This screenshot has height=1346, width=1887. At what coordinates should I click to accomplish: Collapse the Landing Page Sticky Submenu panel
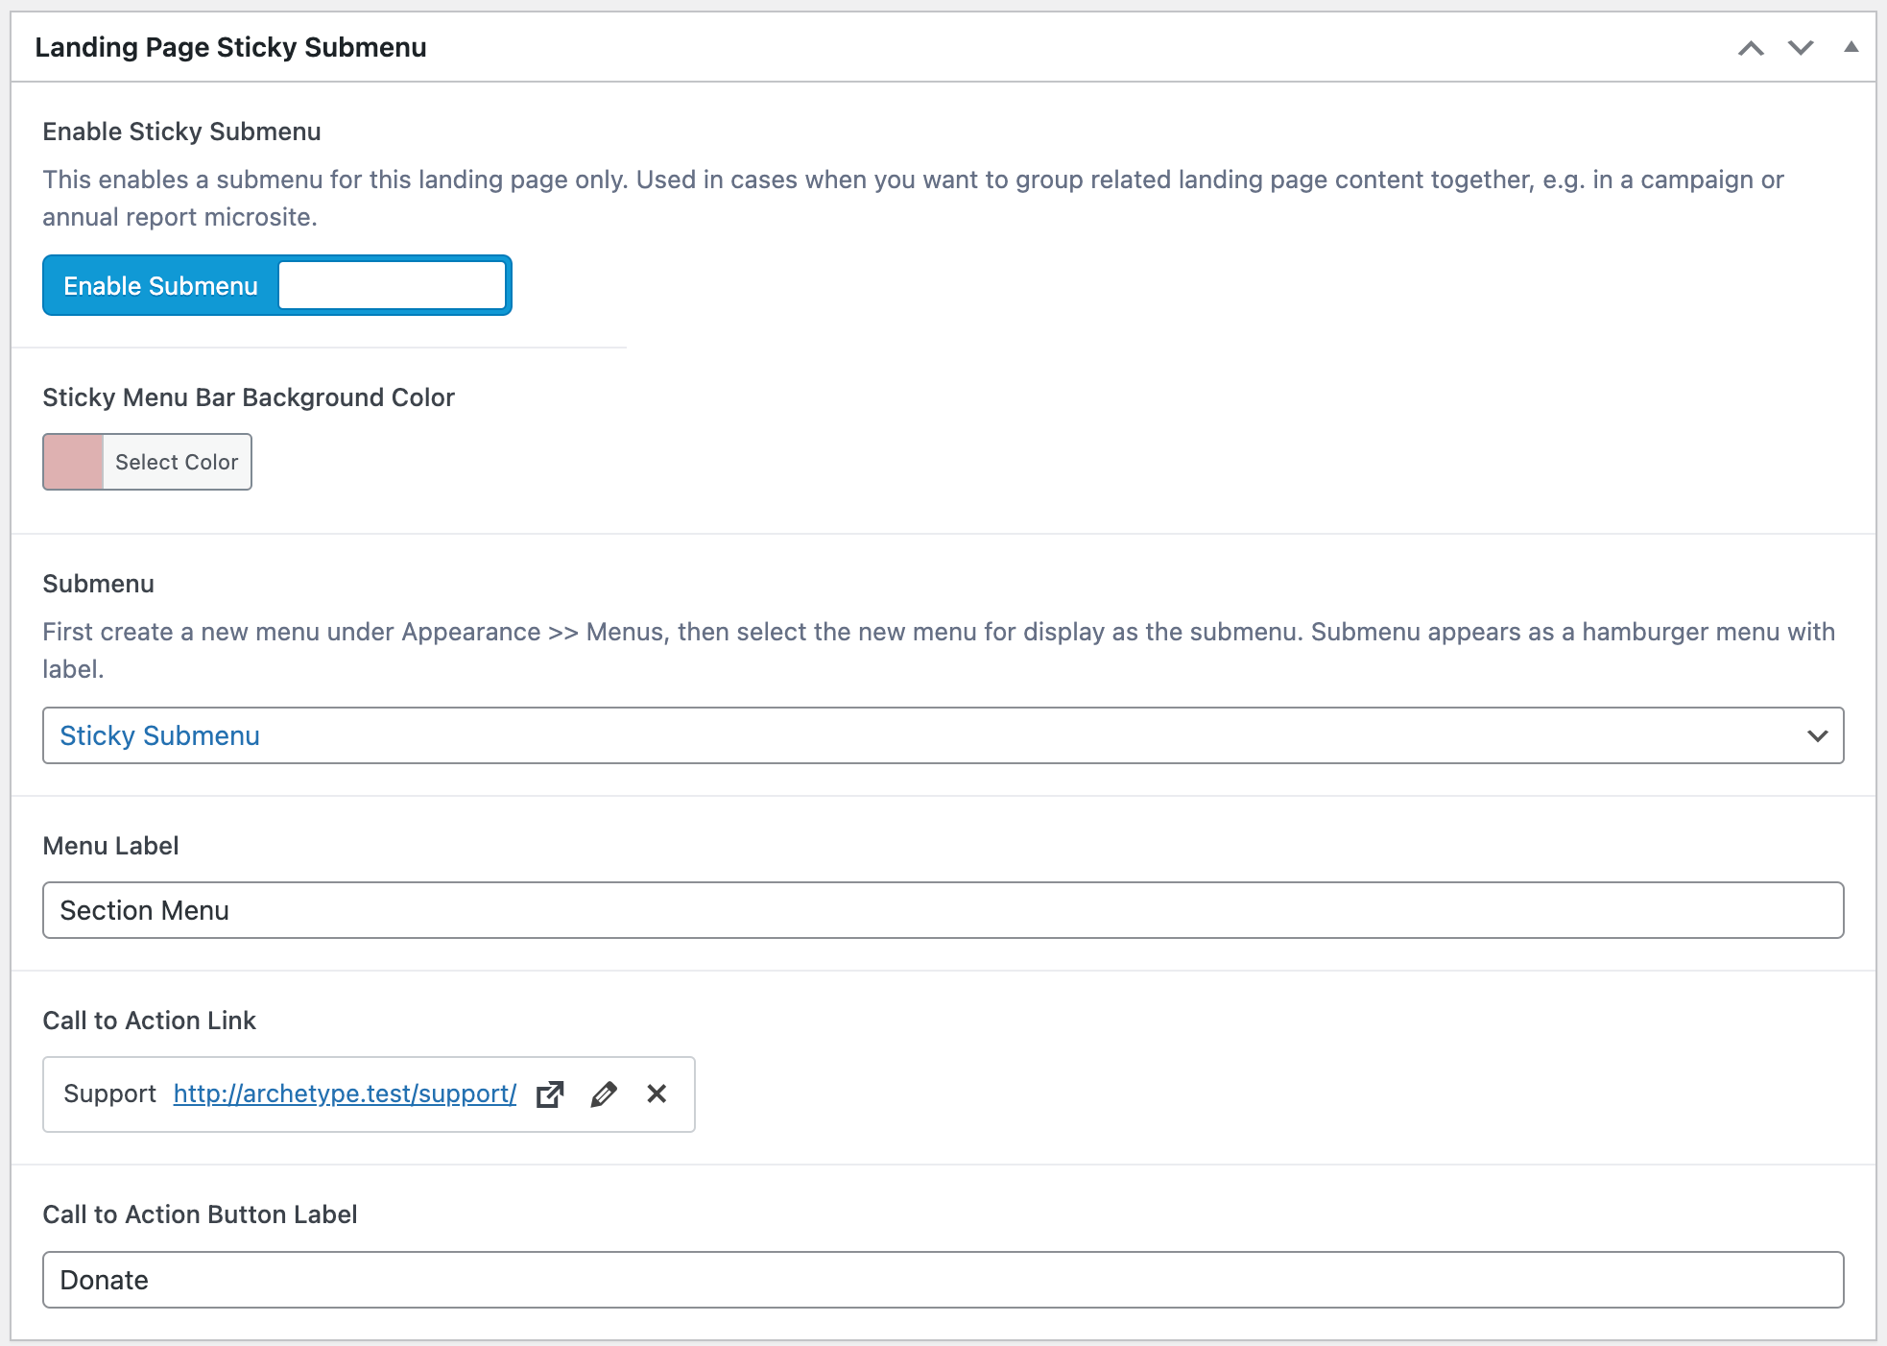[x=1851, y=47]
